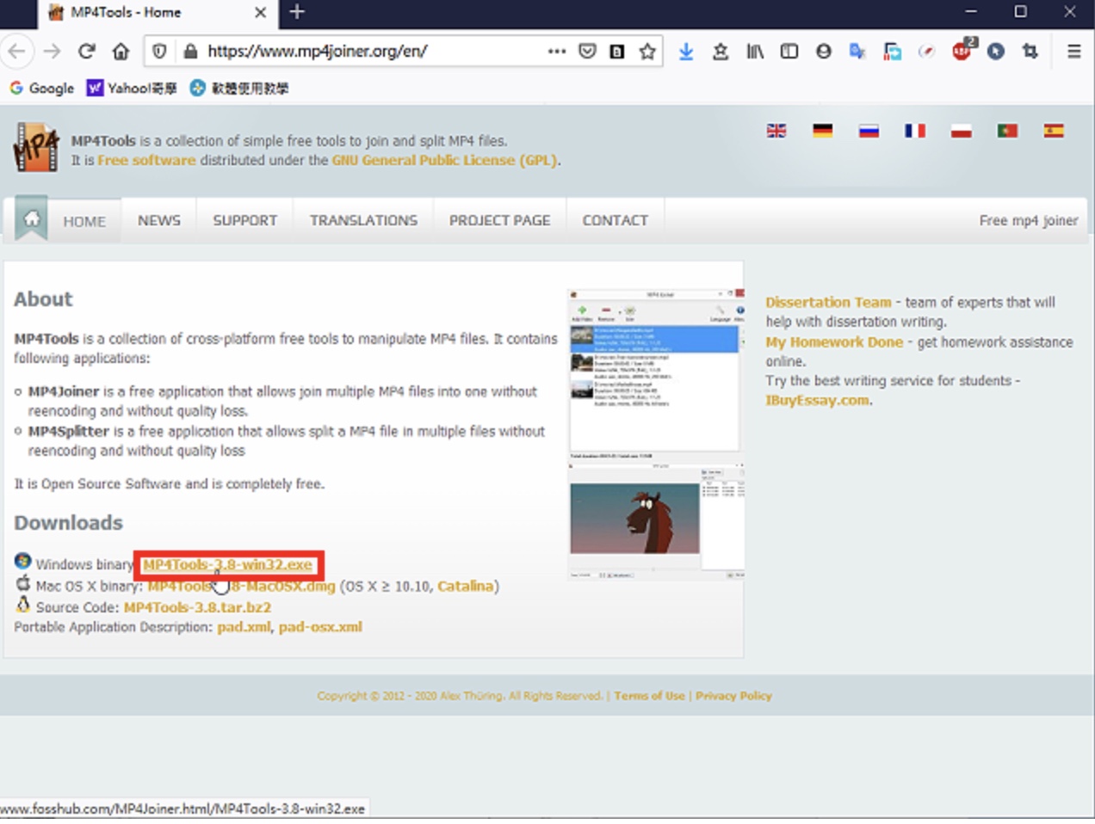This screenshot has width=1095, height=824.
Task: Click the browser Forward arrow
Action: pyautogui.click(x=52, y=52)
